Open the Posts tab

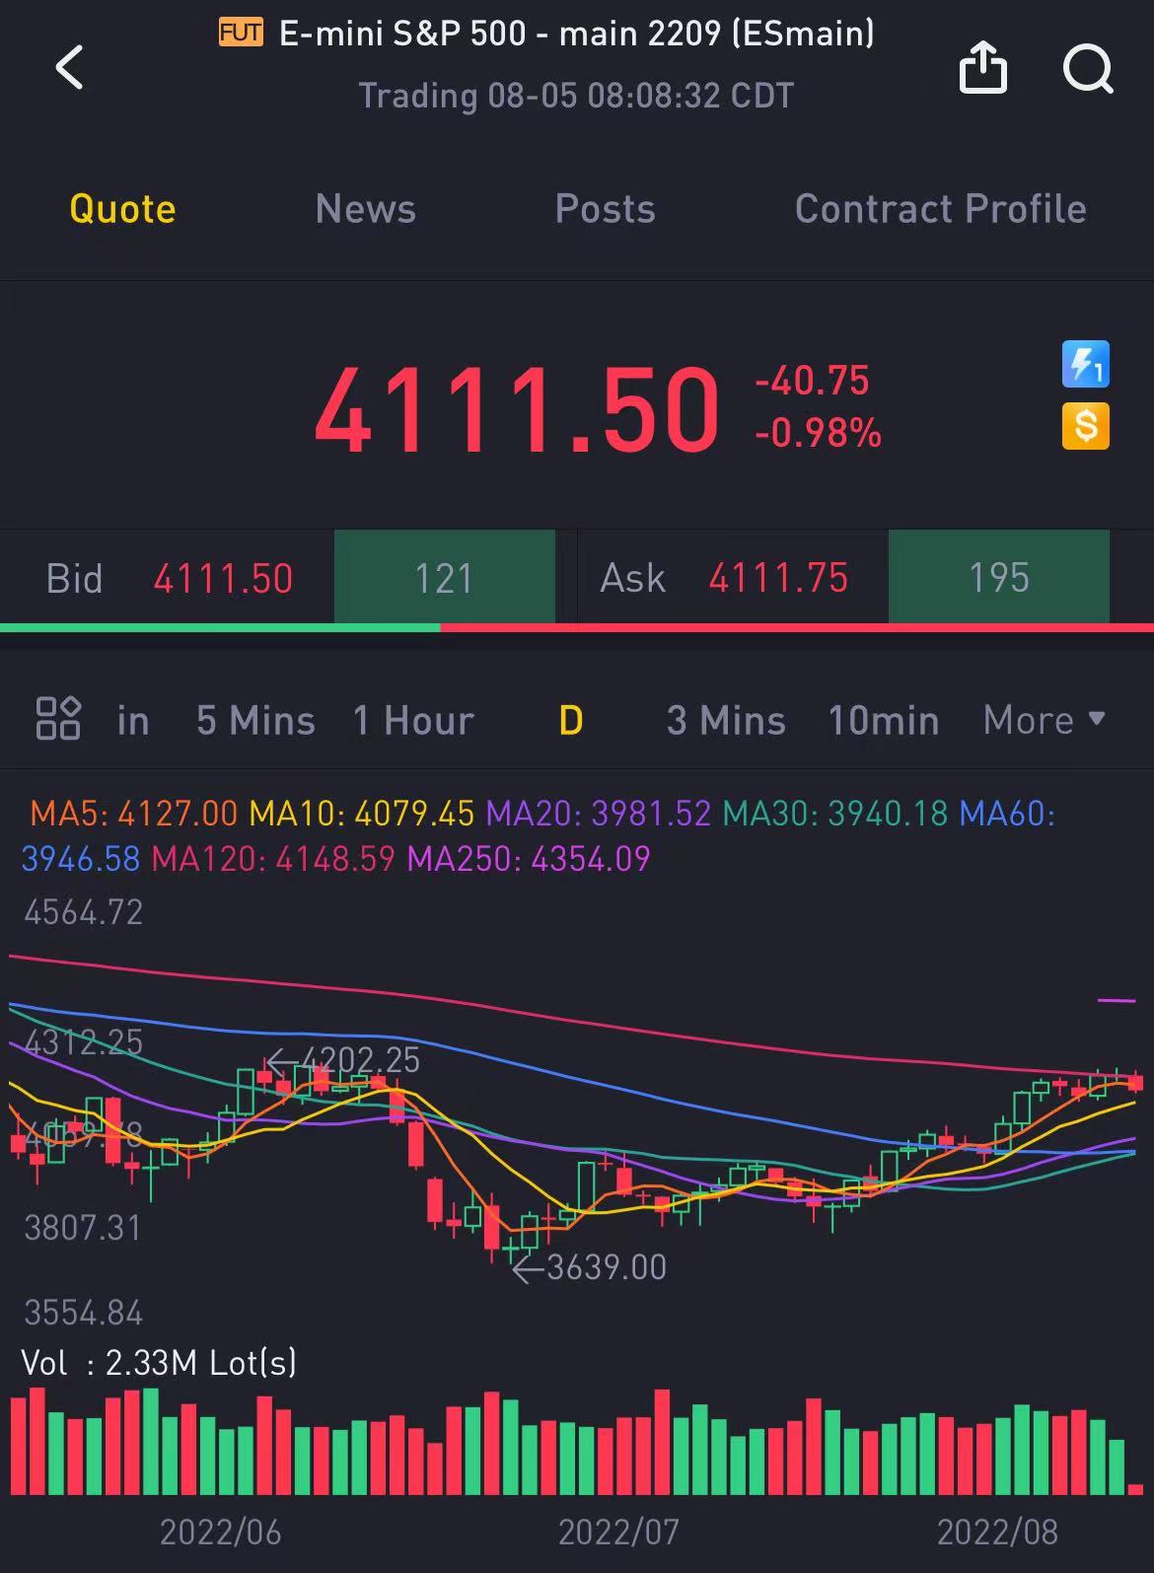click(605, 209)
